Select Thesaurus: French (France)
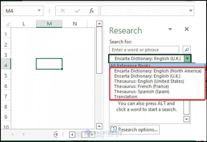 [142, 86]
